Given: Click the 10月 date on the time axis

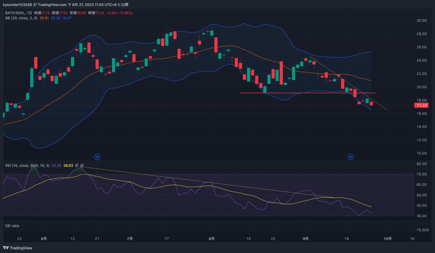Looking at the screenshot, I should tap(387, 239).
